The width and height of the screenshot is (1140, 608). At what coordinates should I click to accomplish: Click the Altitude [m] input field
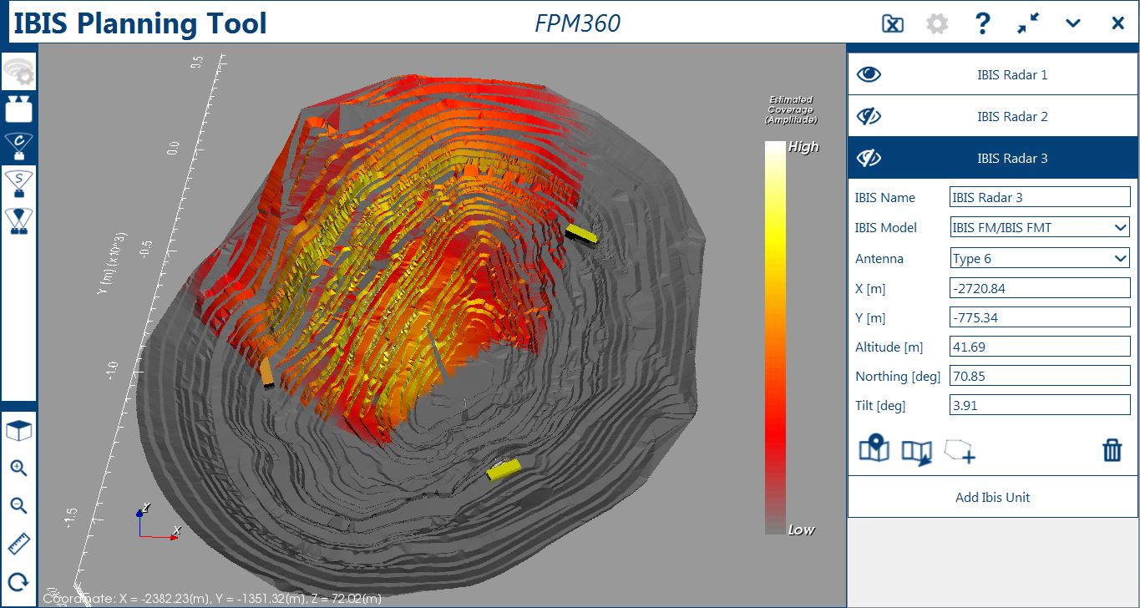click(1041, 347)
